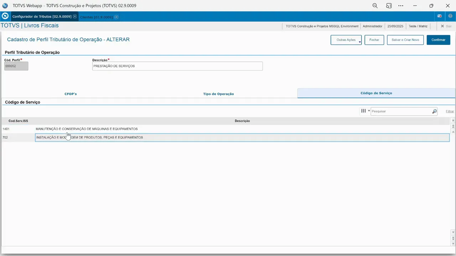Open the layout selector dropdown beside the columns icon
The height and width of the screenshot is (256, 456).
click(369, 111)
